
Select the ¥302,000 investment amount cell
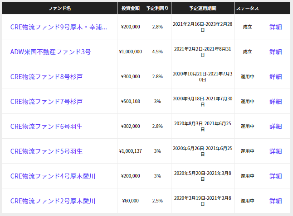click(x=131, y=126)
